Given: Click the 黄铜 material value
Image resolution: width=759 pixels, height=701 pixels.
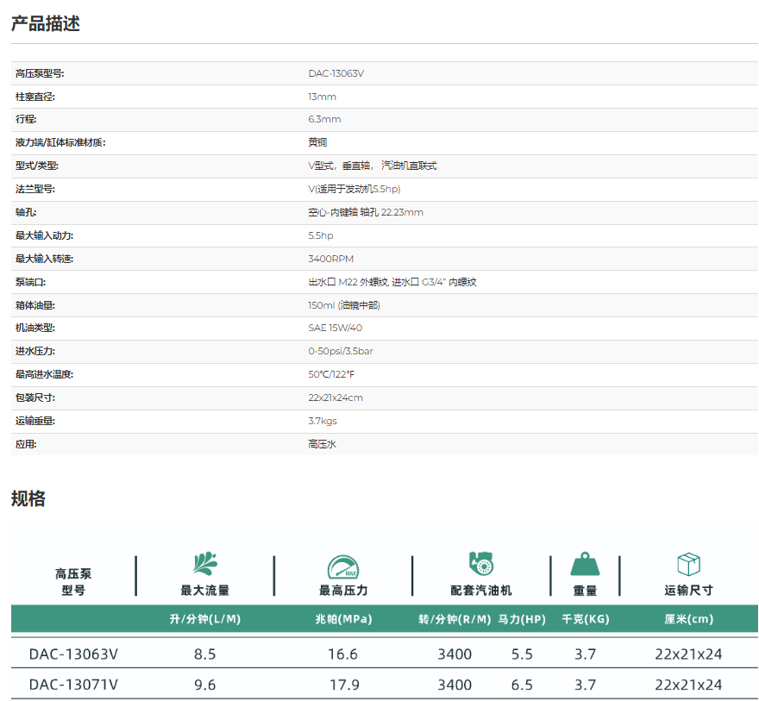Looking at the screenshot, I should [317, 142].
